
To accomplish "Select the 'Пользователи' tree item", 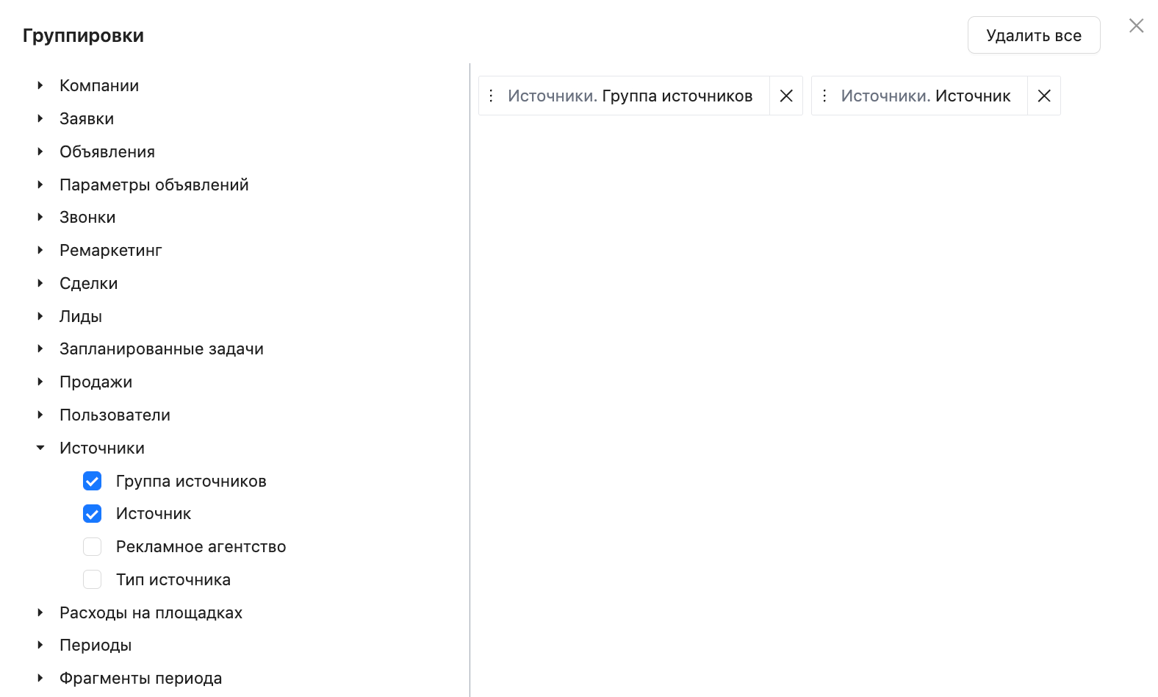I will [x=115, y=415].
